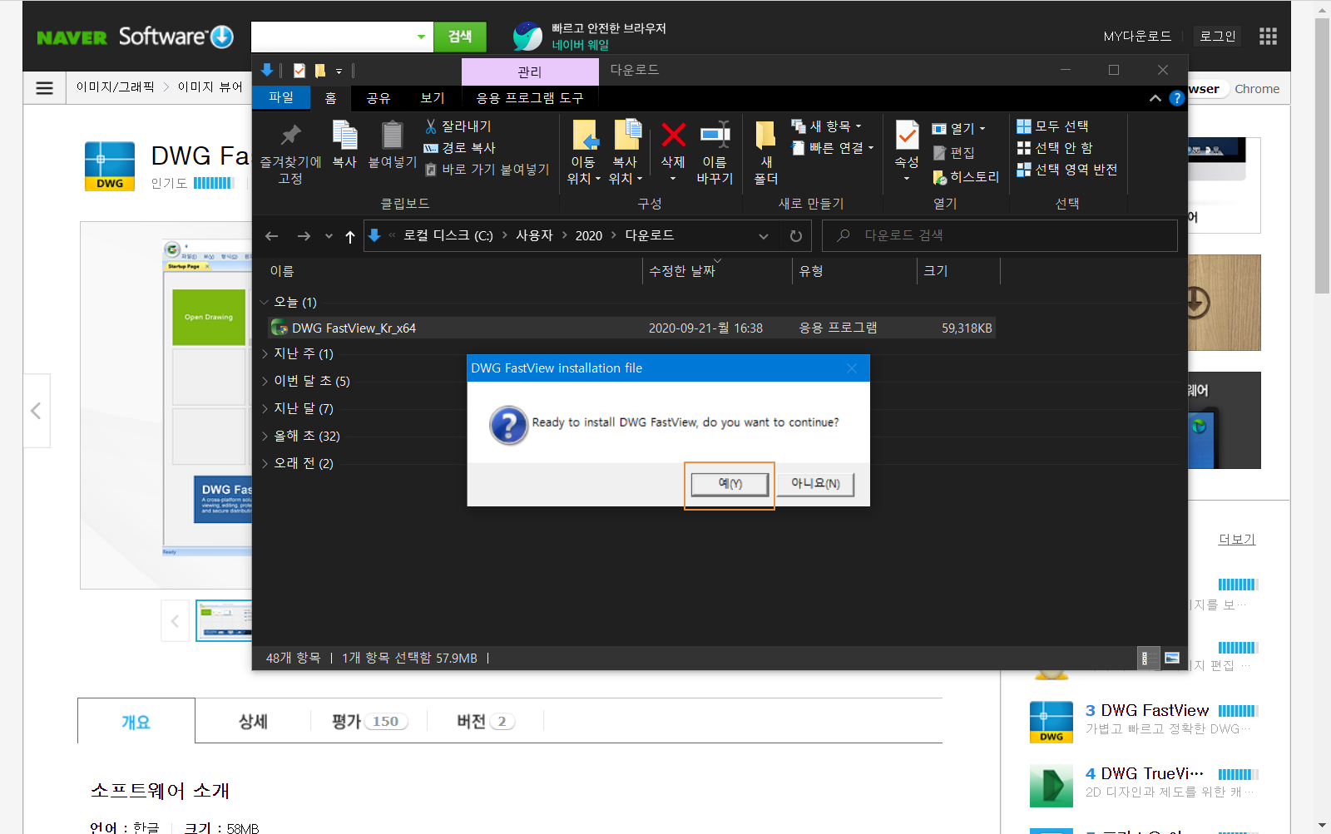1331x834 pixels.
Task: Click History (히스토리) in the ribbon
Action: [x=966, y=177]
